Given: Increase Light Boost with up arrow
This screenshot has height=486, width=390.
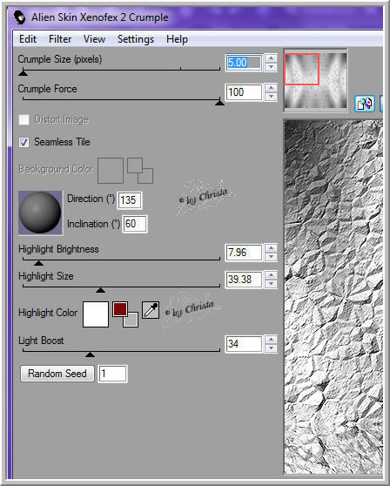Looking at the screenshot, I should [x=271, y=340].
